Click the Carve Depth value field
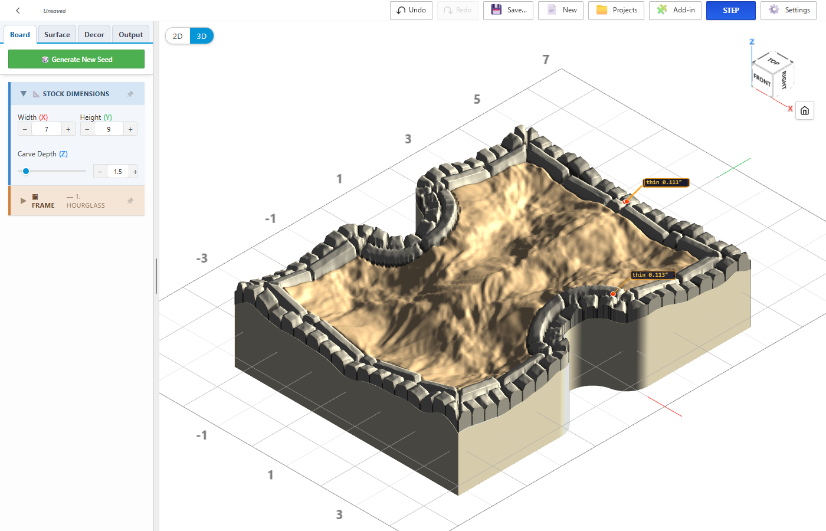Screen dimensions: 826x531 point(118,172)
